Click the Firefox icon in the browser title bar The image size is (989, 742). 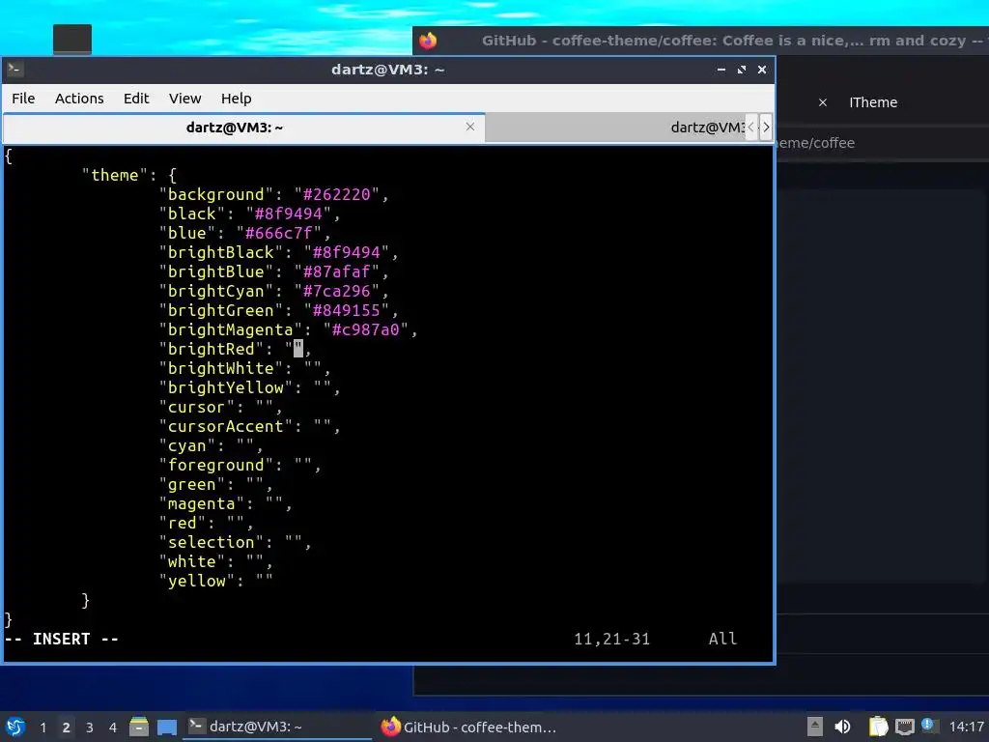pos(428,41)
